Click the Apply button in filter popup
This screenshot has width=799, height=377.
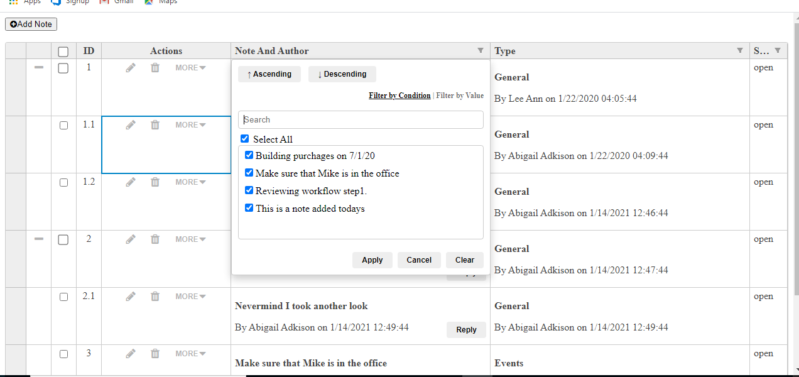coord(372,260)
